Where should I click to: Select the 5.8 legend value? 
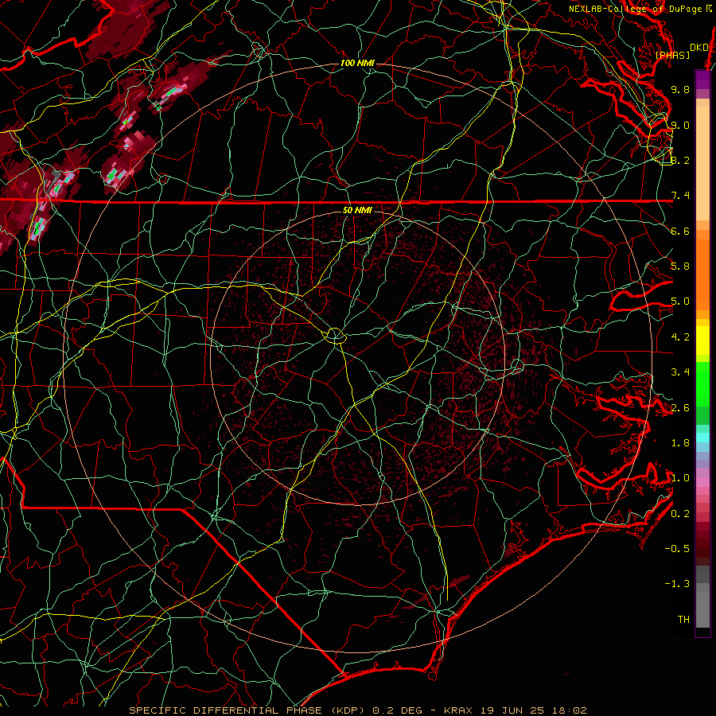(680, 266)
